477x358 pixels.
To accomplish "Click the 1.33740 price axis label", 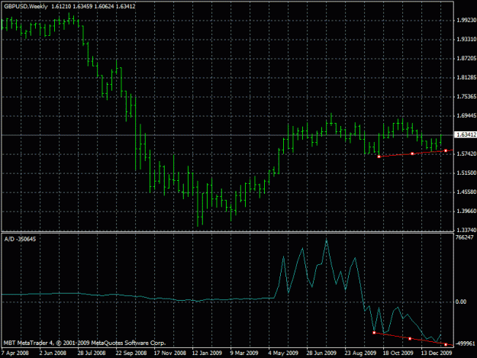I will pos(466,230).
